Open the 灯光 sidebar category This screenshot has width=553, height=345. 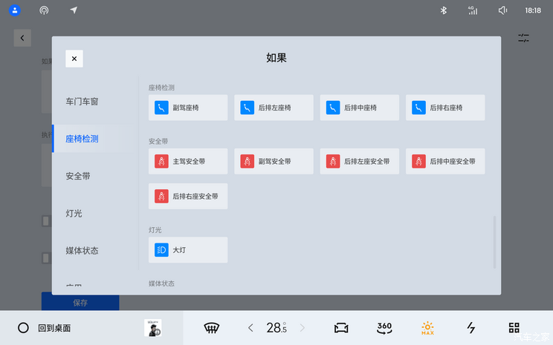coord(74,214)
